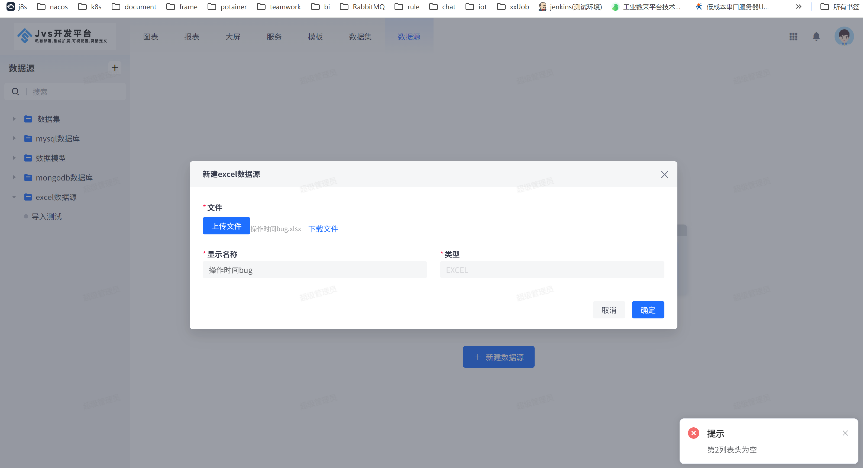Screen dimensions: 863x468
Task: Dismiss the 提示 error notification
Action: click(x=845, y=433)
